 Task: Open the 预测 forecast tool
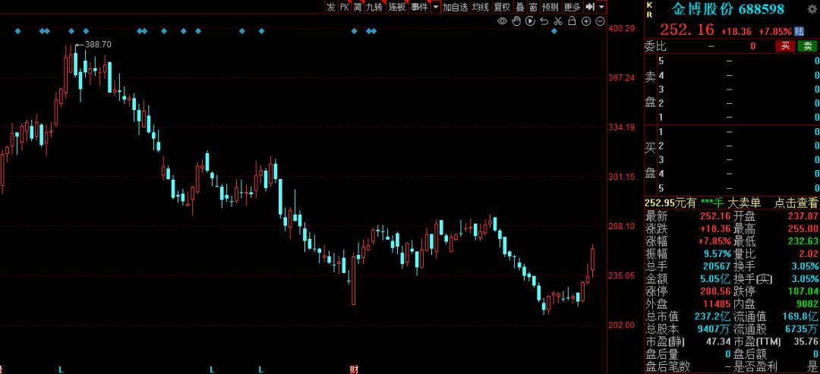550,7
